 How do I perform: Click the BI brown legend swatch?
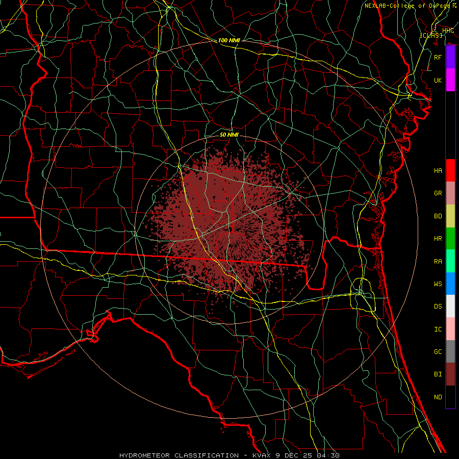point(450,374)
